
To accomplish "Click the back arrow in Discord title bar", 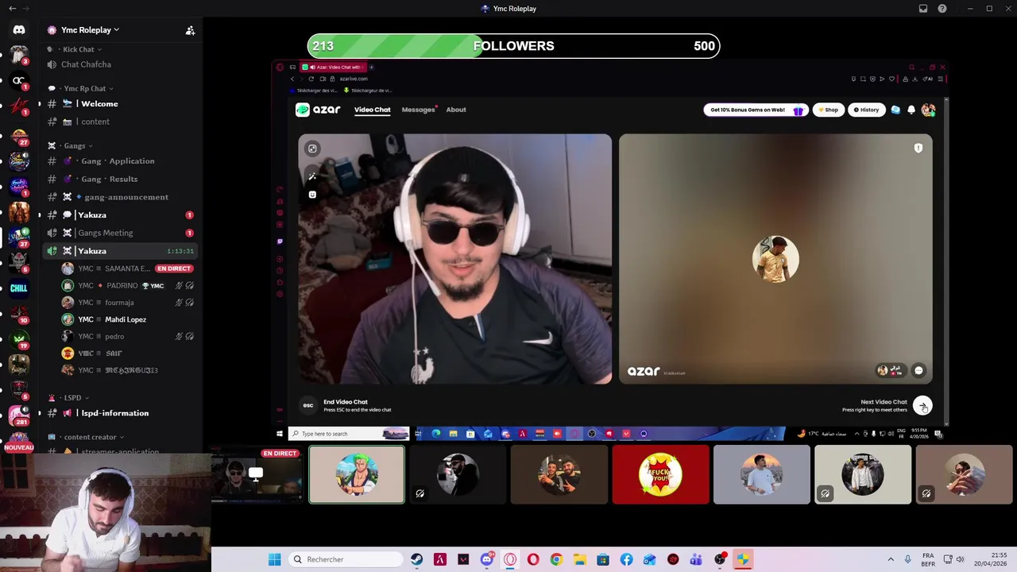I will click(x=12, y=9).
